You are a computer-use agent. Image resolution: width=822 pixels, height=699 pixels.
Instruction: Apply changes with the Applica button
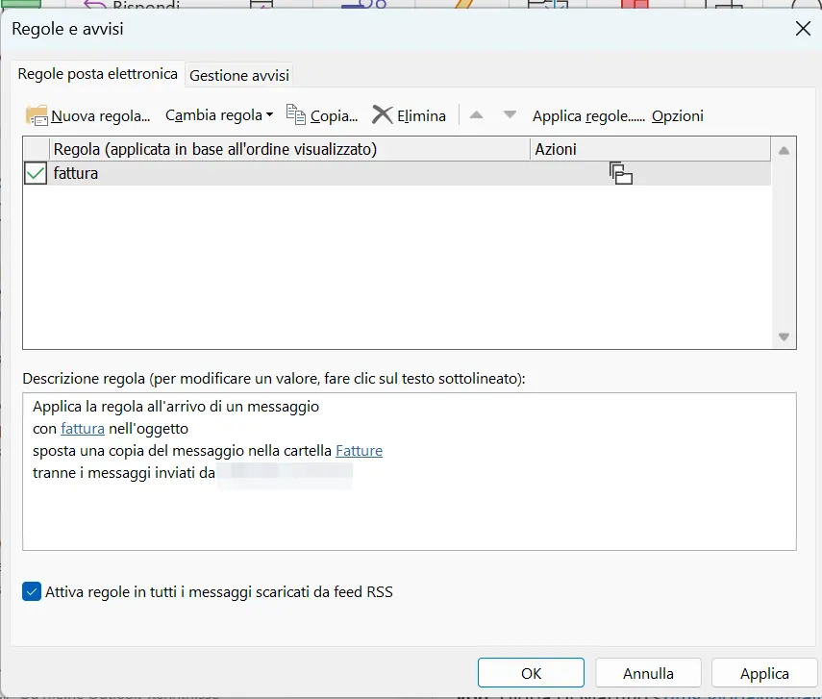pos(764,673)
